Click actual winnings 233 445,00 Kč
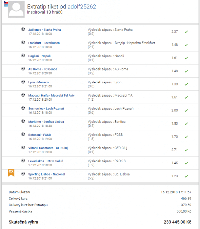 (x=178, y=222)
